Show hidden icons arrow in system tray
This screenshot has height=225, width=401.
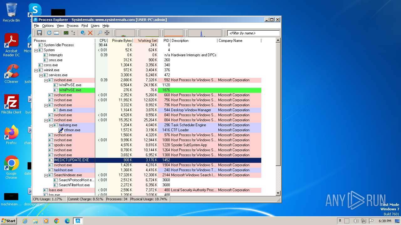pyautogui.click(x=341, y=221)
